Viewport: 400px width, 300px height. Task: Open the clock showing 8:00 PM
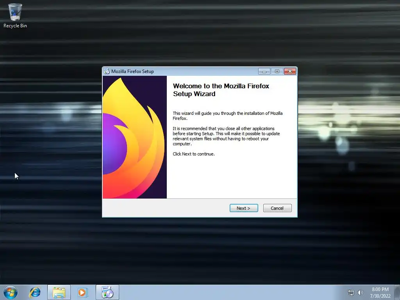tap(380, 293)
